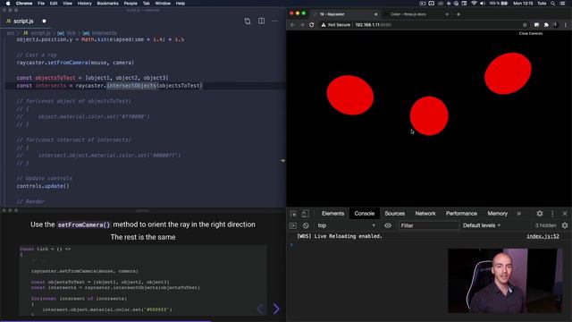
Task: Open editor More Actions menu
Action: point(275,21)
